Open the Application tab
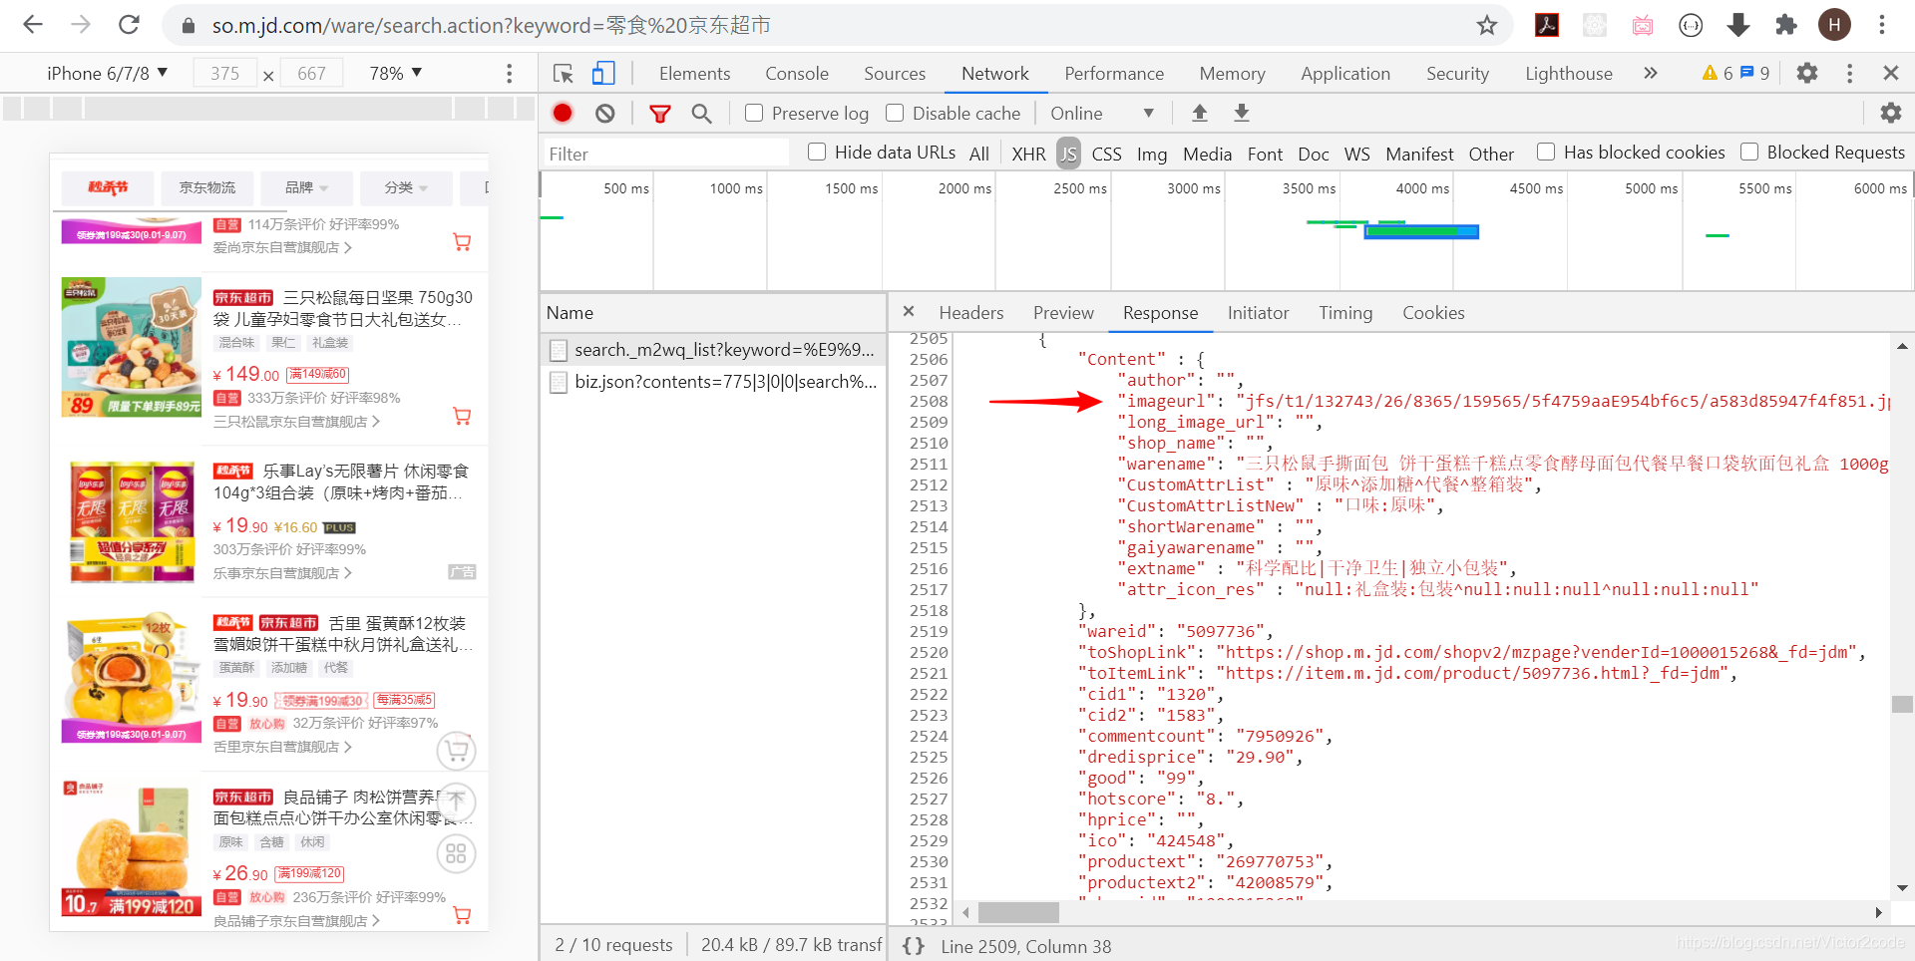Viewport: 1915px width, 961px height. [x=1345, y=73]
